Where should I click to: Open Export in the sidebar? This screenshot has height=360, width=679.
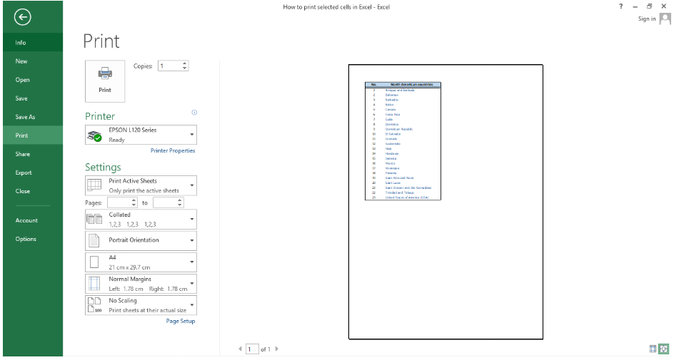pyautogui.click(x=33, y=173)
